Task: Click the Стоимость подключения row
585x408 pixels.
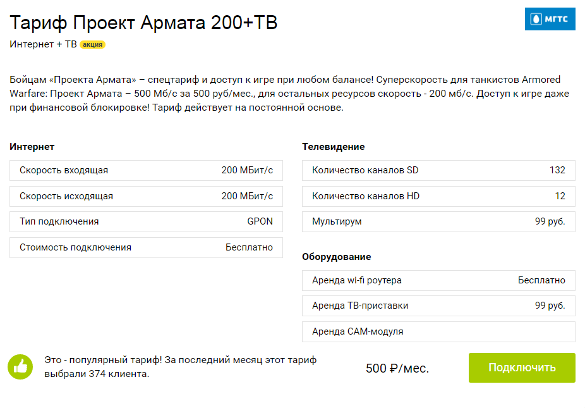Action: tap(147, 247)
